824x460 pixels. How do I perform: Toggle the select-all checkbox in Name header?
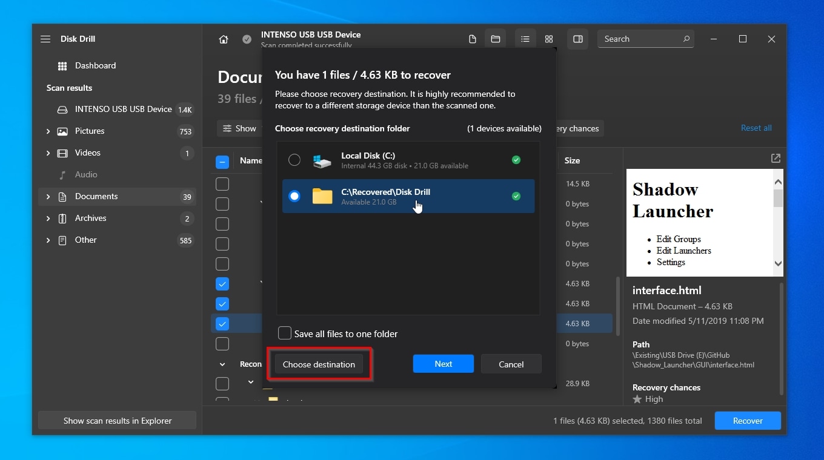pyautogui.click(x=222, y=162)
